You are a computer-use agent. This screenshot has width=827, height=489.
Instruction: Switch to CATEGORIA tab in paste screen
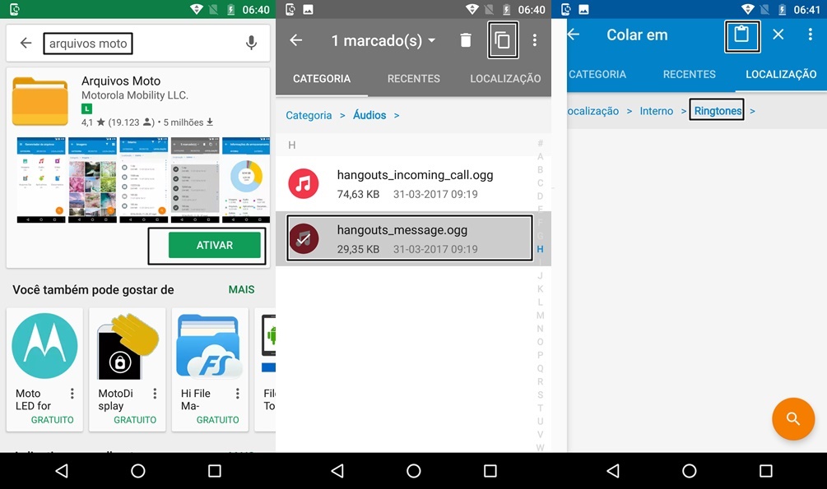[597, 74]
